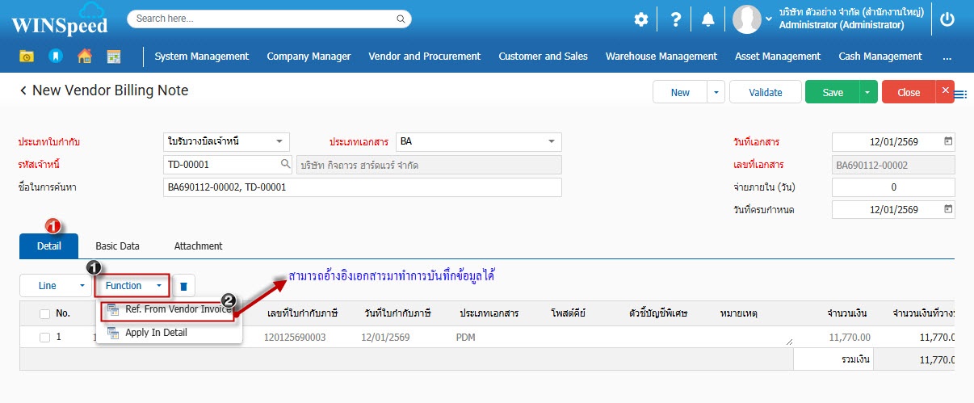Click the red Close button
Screen dimensions: 974x403
[x=909, y=92]
